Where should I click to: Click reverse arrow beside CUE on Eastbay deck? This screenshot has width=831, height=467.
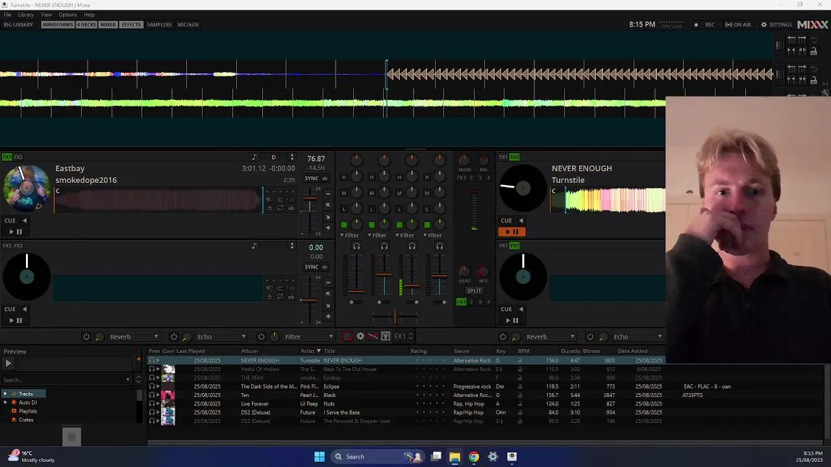[25, 221]
